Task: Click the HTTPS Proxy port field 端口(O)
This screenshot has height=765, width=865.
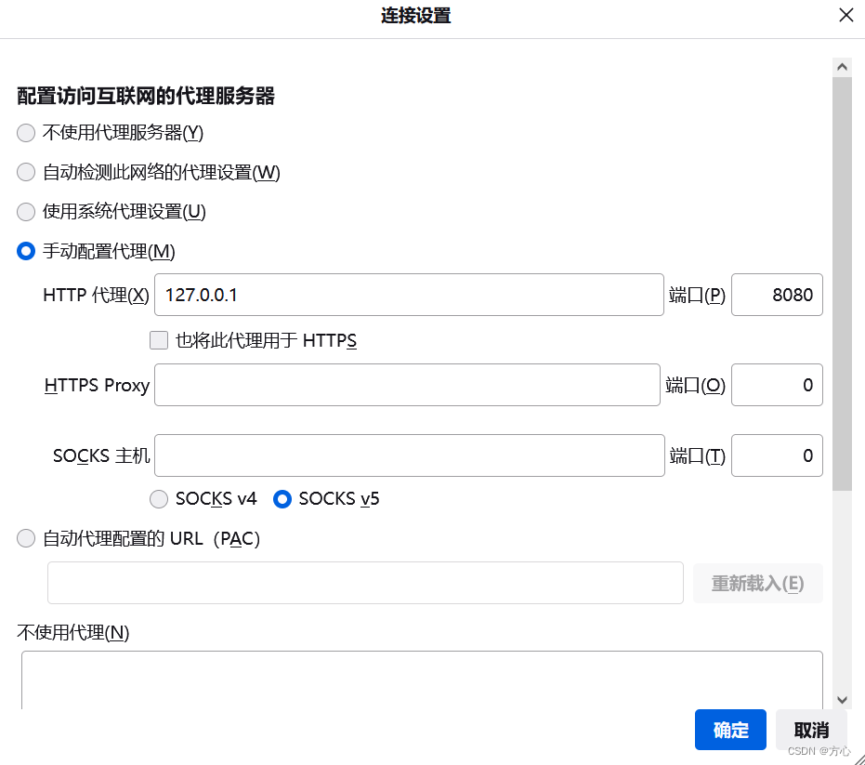Action: (x=777, y=385)
